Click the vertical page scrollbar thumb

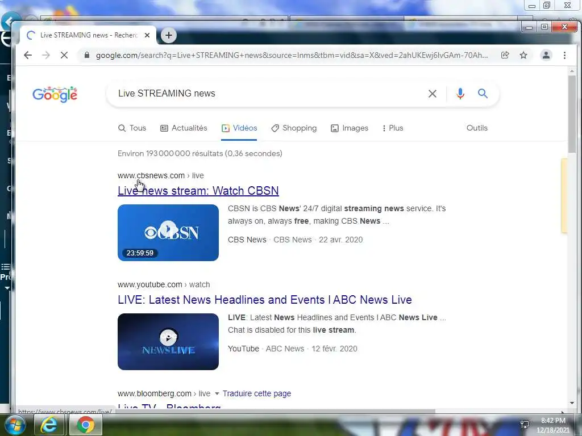(572, 113)
